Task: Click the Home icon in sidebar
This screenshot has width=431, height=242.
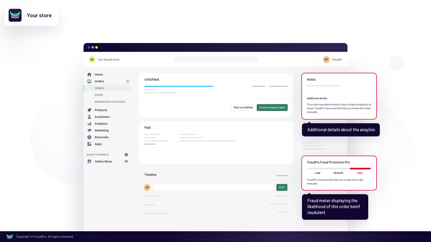Action: click(x=89, y=74)
